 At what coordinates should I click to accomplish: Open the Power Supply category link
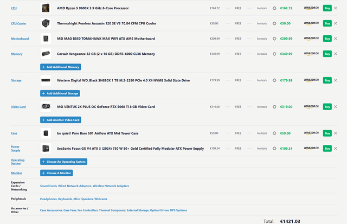click(x=16, y=149)
